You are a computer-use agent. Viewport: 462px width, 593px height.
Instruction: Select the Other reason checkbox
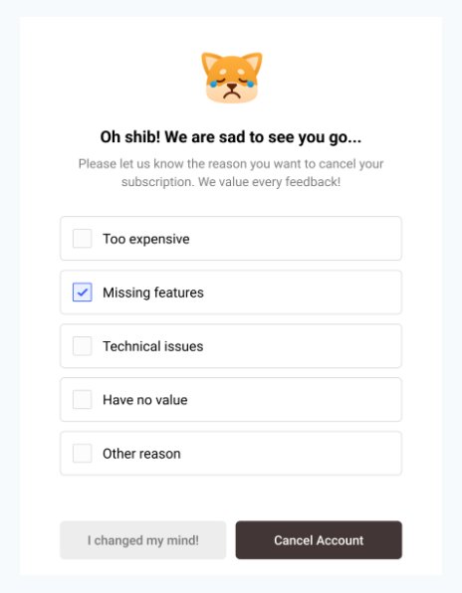click(82, 453)
